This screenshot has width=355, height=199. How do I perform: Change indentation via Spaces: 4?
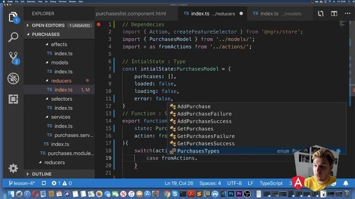(210, 183)
